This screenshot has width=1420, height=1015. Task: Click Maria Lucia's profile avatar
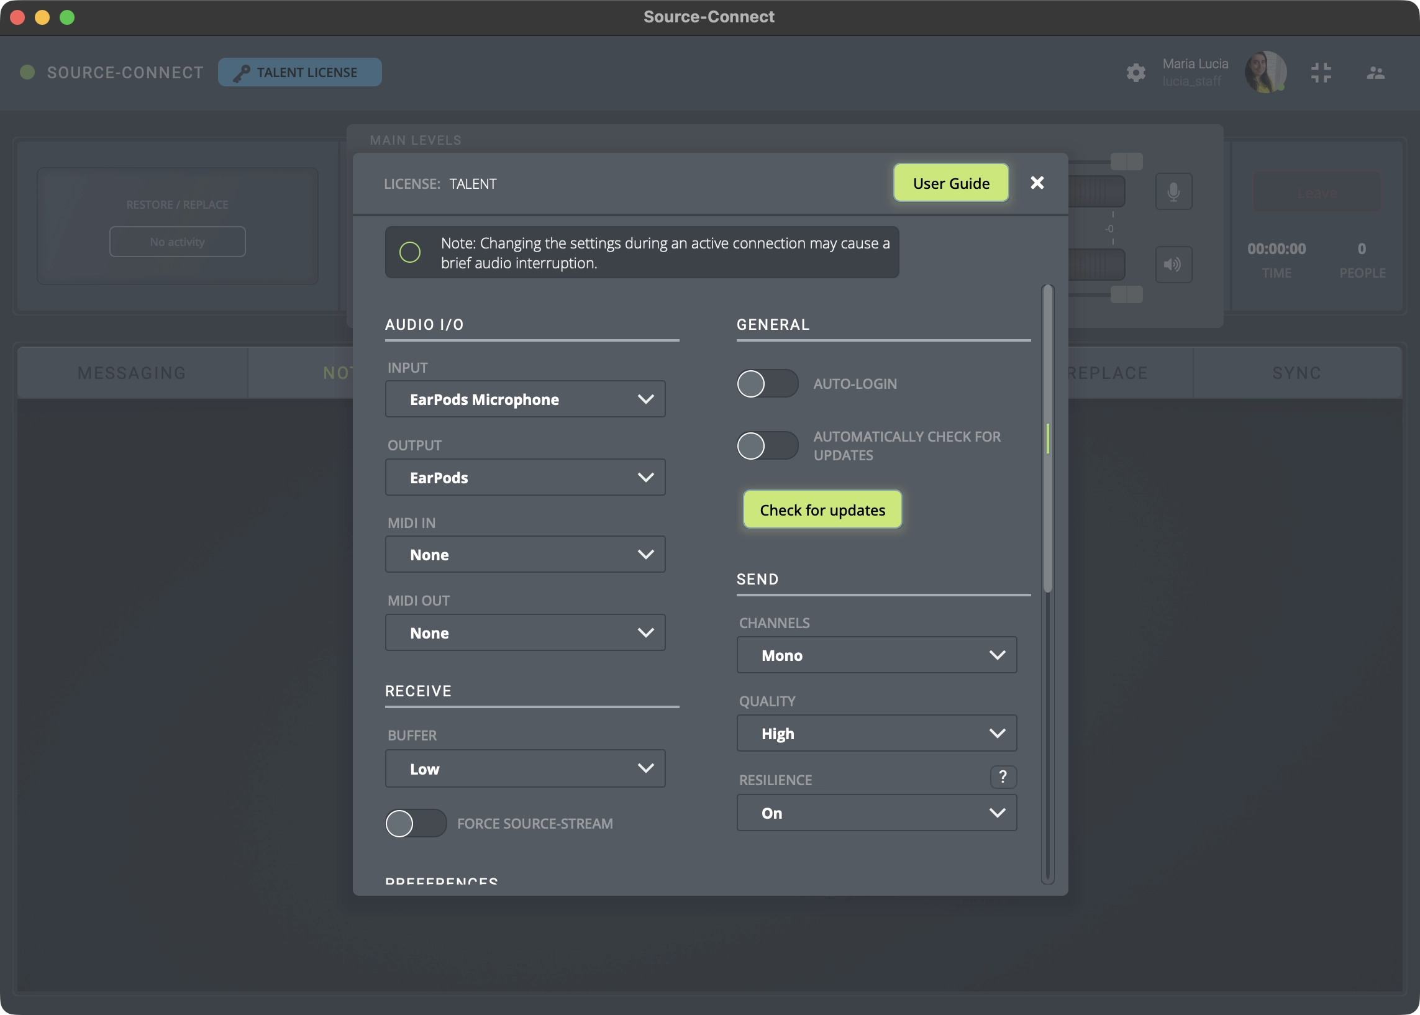tap(1265, 72)
